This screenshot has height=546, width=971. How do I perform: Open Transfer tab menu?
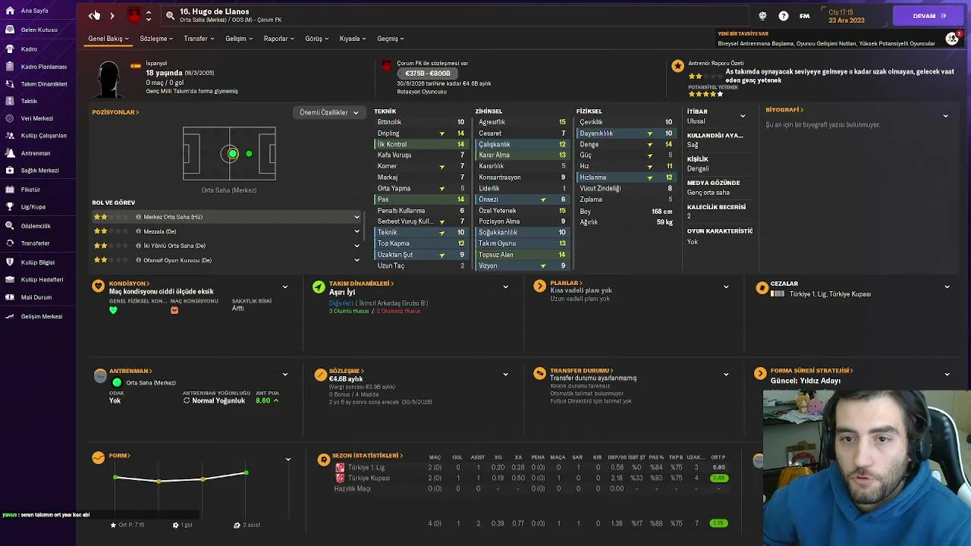[199, 39]
